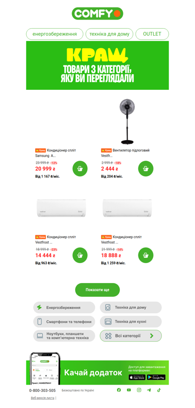The height and width of the screenshot is (408, 195).
Task: Open the OUTLET tab
Action: click(152, 34)
